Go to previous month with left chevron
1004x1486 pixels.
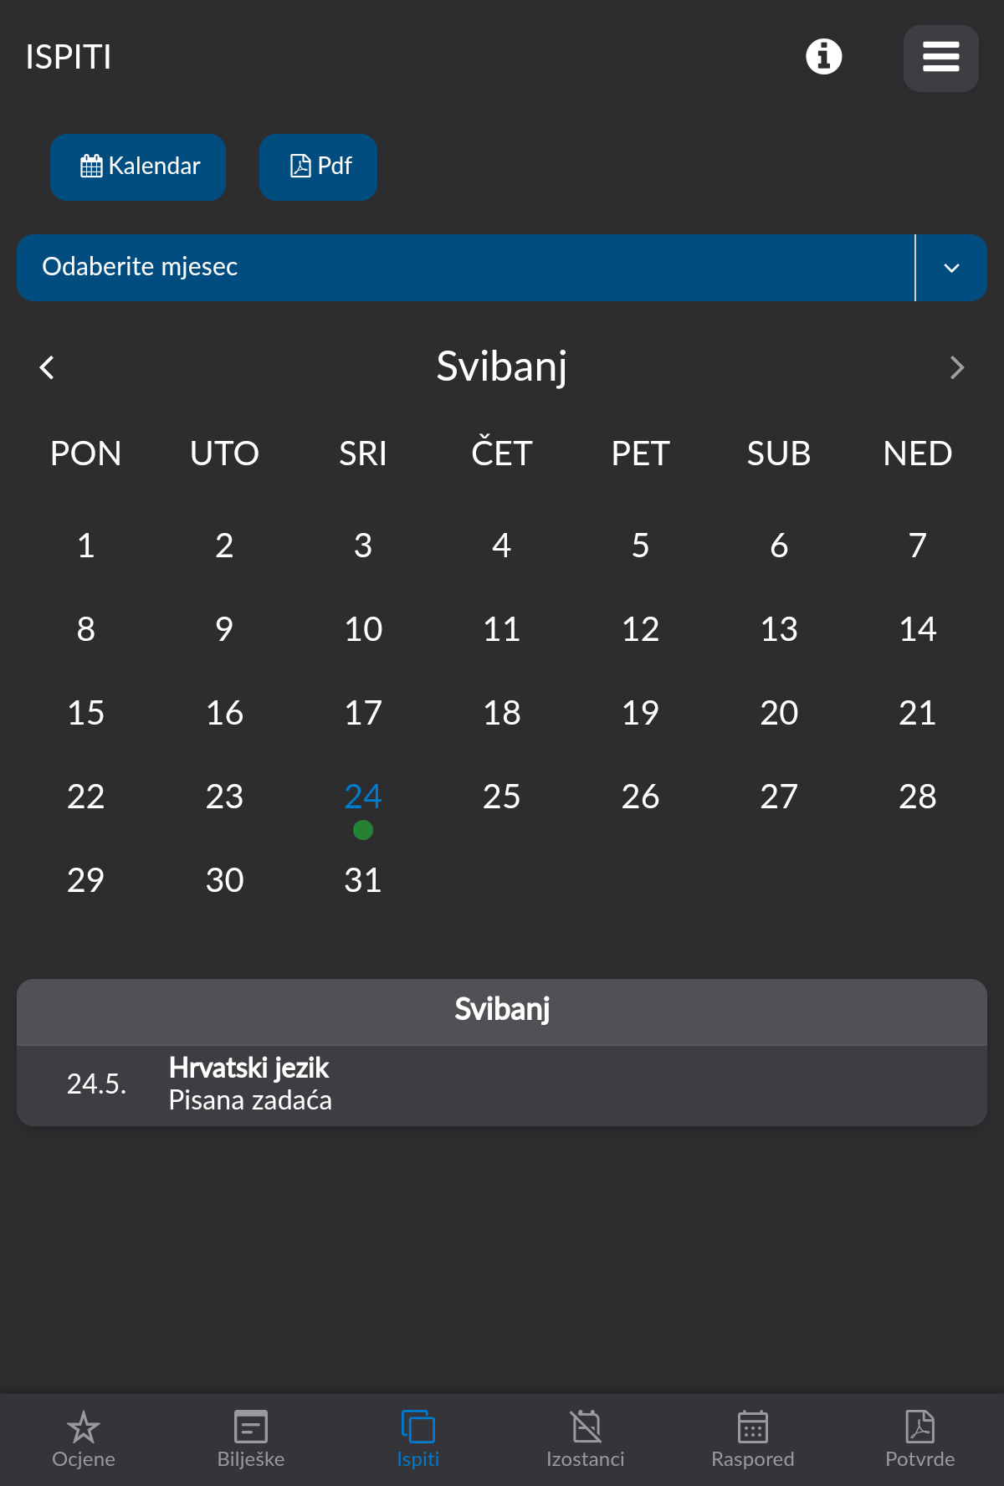coord(47,366)
